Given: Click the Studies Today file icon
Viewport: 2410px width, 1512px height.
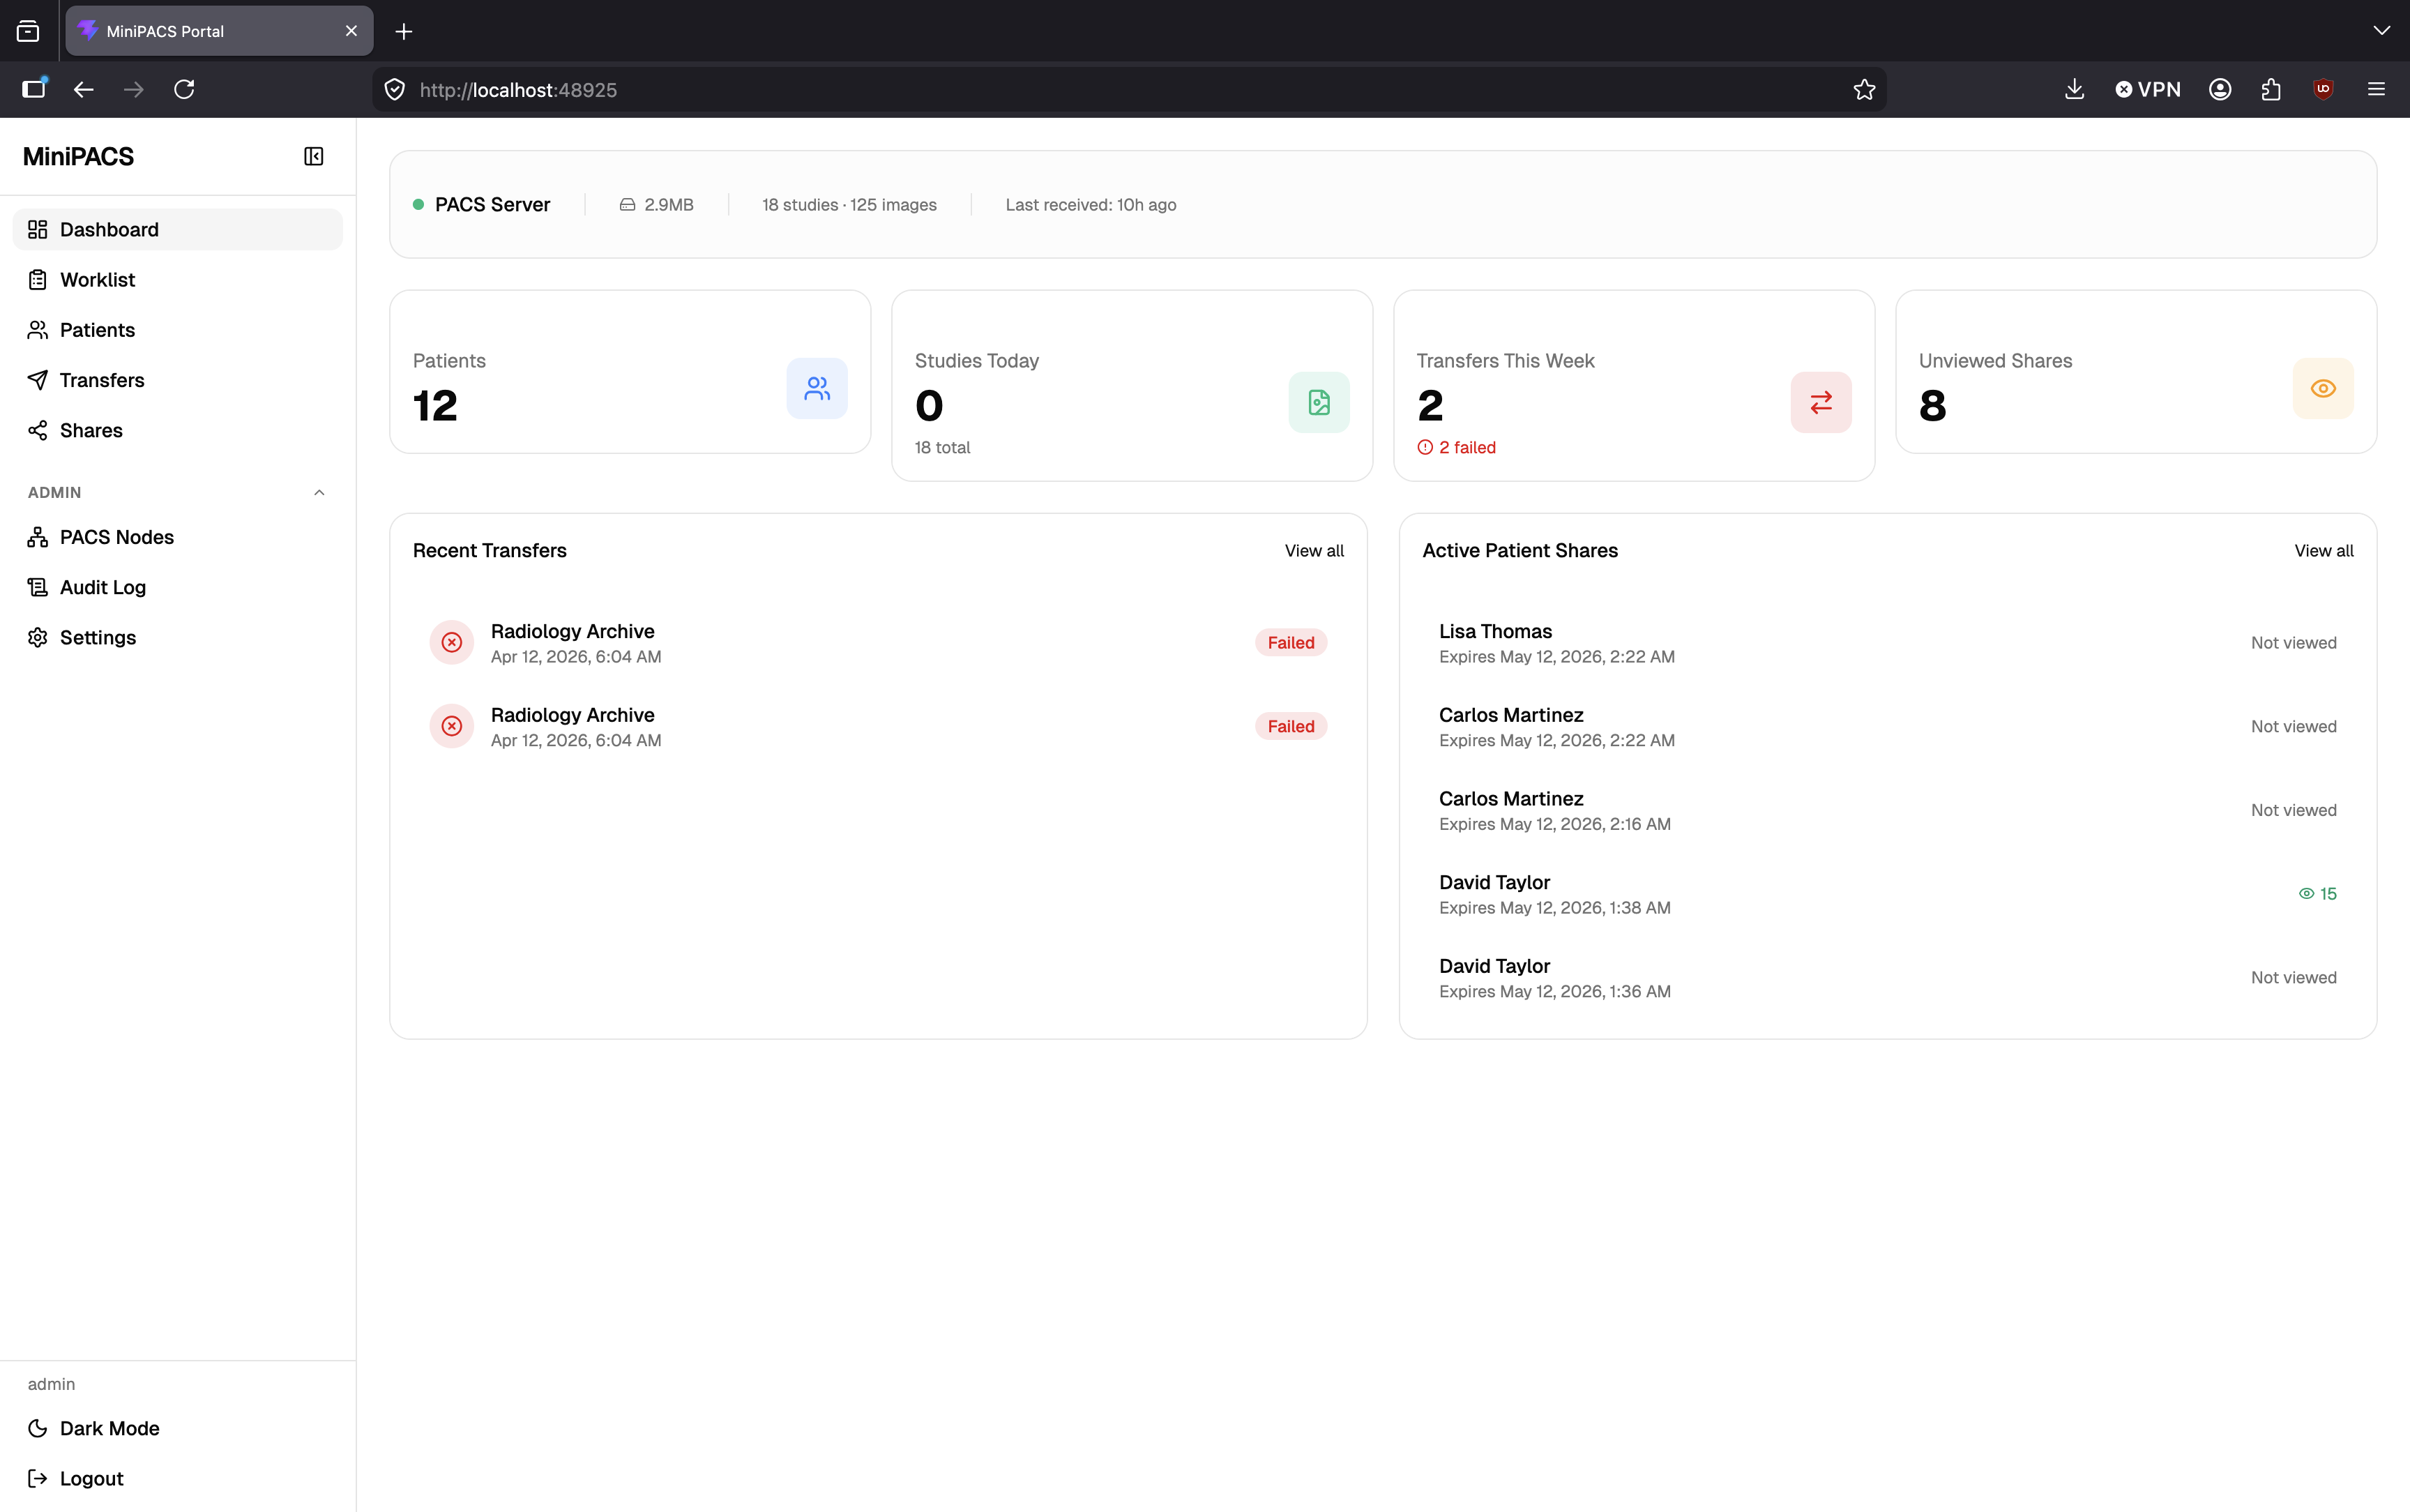Looking at the screenshot, I should (1319, 402).
